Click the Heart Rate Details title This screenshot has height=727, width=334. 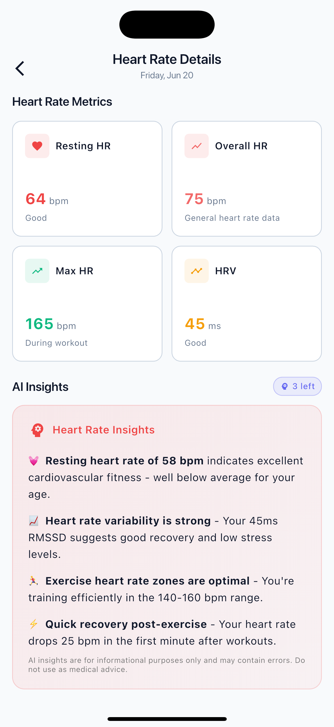[x=167, y=59]
